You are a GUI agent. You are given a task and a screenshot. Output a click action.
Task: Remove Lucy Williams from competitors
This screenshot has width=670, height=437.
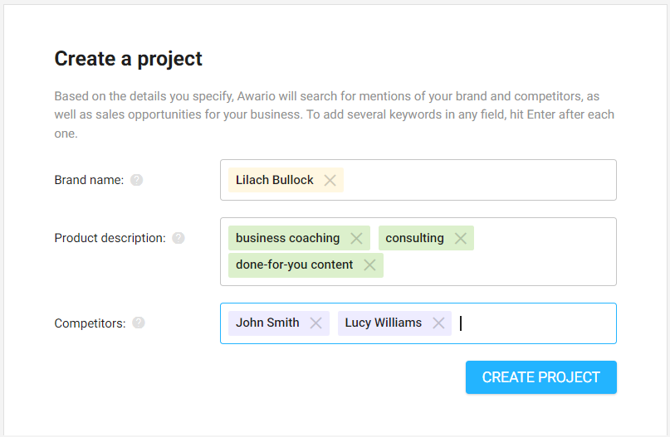[438, 323]
